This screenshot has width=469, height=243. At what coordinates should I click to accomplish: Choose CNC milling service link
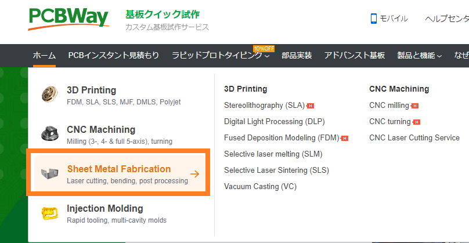click(389, 106)
